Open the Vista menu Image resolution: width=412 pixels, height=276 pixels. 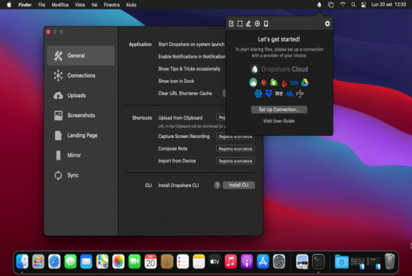coord(80,5)
